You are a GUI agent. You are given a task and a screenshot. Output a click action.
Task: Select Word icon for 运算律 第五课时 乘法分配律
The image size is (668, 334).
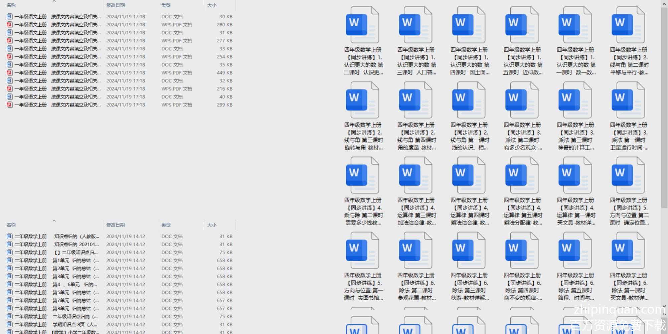click(522, 175)
